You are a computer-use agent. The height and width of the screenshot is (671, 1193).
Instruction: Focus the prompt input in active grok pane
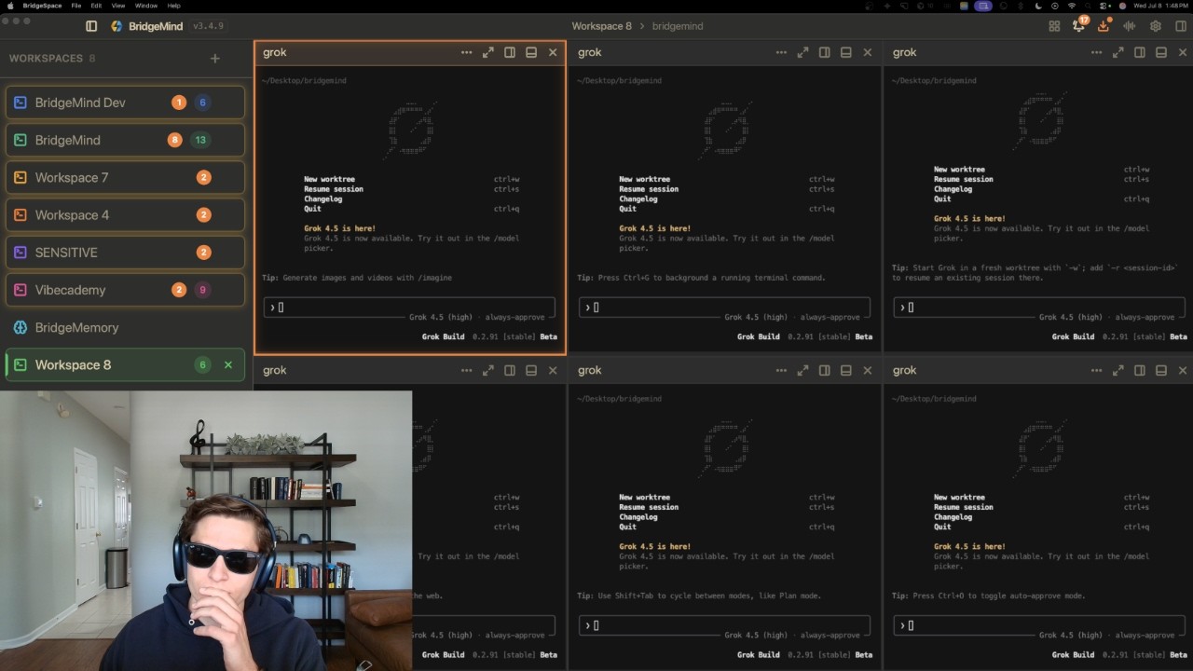(x=409, y=308)
